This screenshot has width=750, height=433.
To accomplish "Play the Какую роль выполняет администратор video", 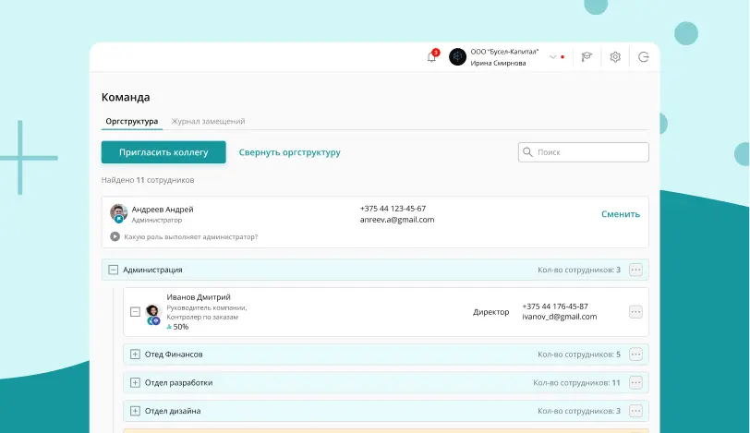I will click(115, 236).
